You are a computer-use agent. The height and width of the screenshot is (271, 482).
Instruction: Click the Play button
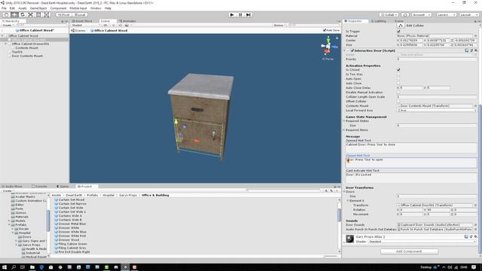[x=232, y=15]
